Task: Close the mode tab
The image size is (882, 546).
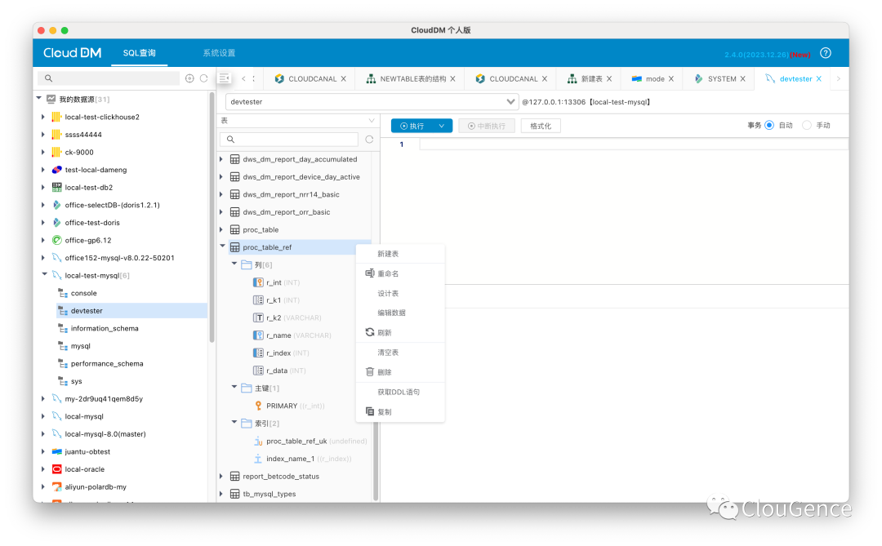Action: pyautogui.click(x=670, y=78)
